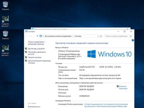Screen dimensions: 144x108
Task: Click shield icon beside Защита системы
Action: [x=26, y=57]
